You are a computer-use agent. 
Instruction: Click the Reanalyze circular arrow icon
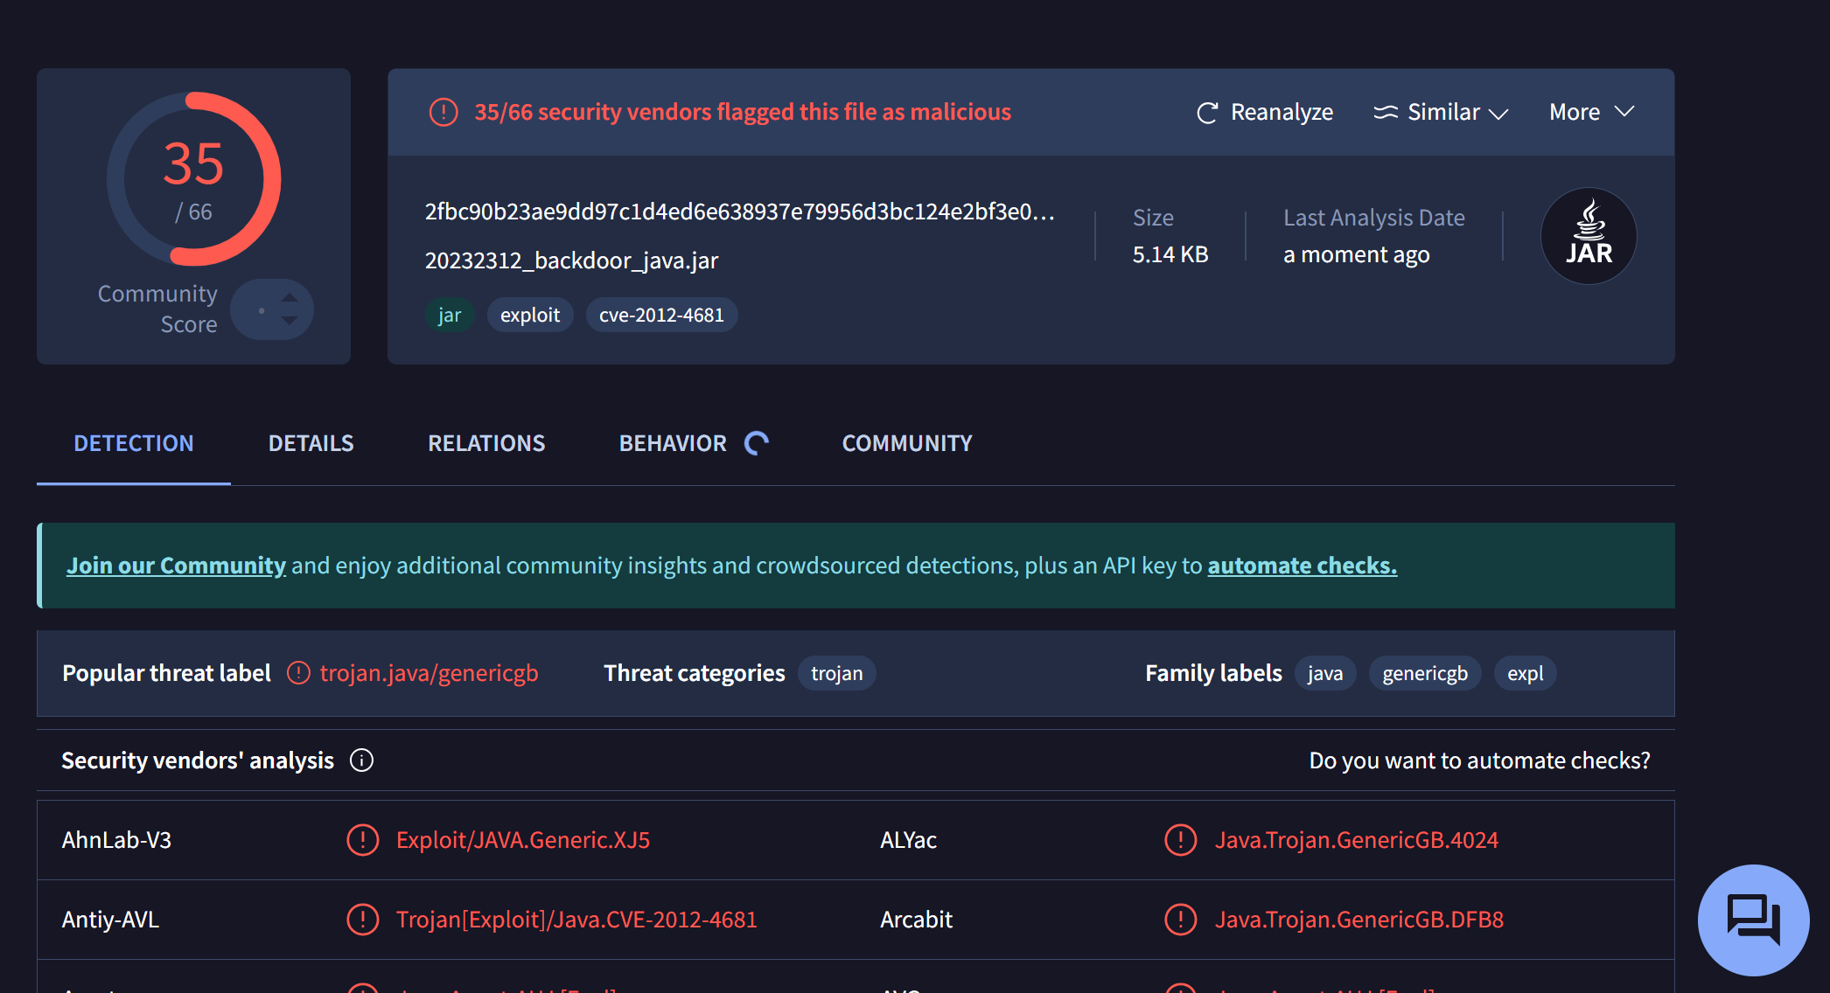point(1207,113)
